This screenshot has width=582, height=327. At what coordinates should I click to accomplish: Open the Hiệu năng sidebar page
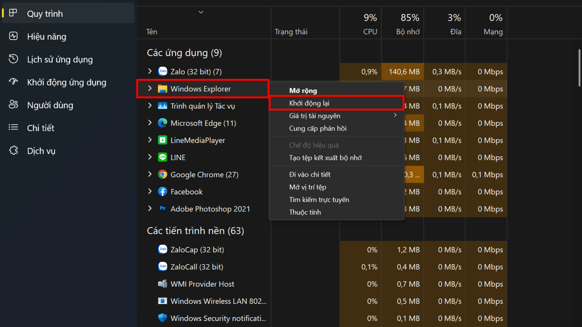pyautogui.click(x=47, y=37)
